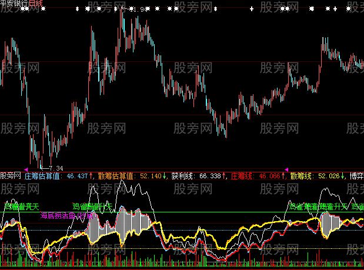Click the 11.94 high price marker
Image resolution: width=364 pixels, height=270 pixels.
point(138,10)
